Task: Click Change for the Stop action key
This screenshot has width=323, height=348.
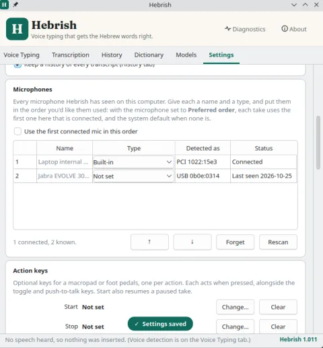Action: coord(235,326)
